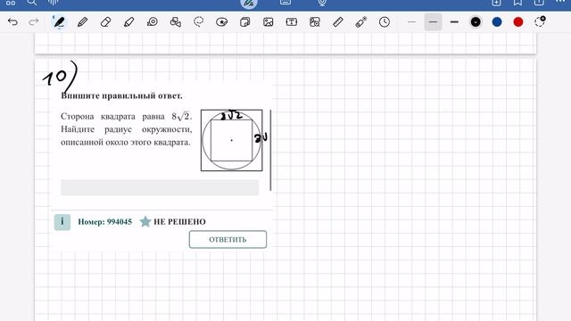This screenshot has width=571, height=321.
Task: Start microphone audio recording
Action: (x=322, y=3)
